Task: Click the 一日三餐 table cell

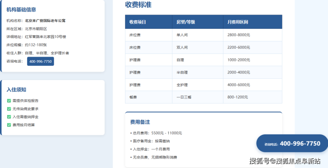Action: tap(198, 97)
